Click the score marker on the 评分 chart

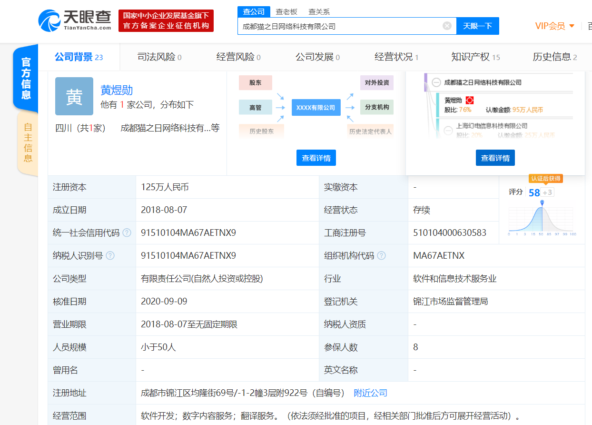542,202
